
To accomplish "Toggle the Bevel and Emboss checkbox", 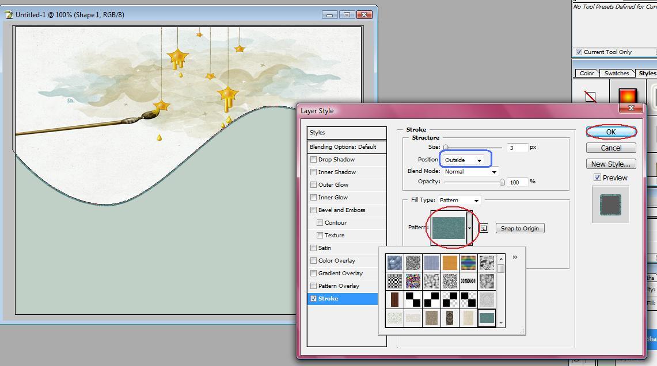I will point(314,210).
